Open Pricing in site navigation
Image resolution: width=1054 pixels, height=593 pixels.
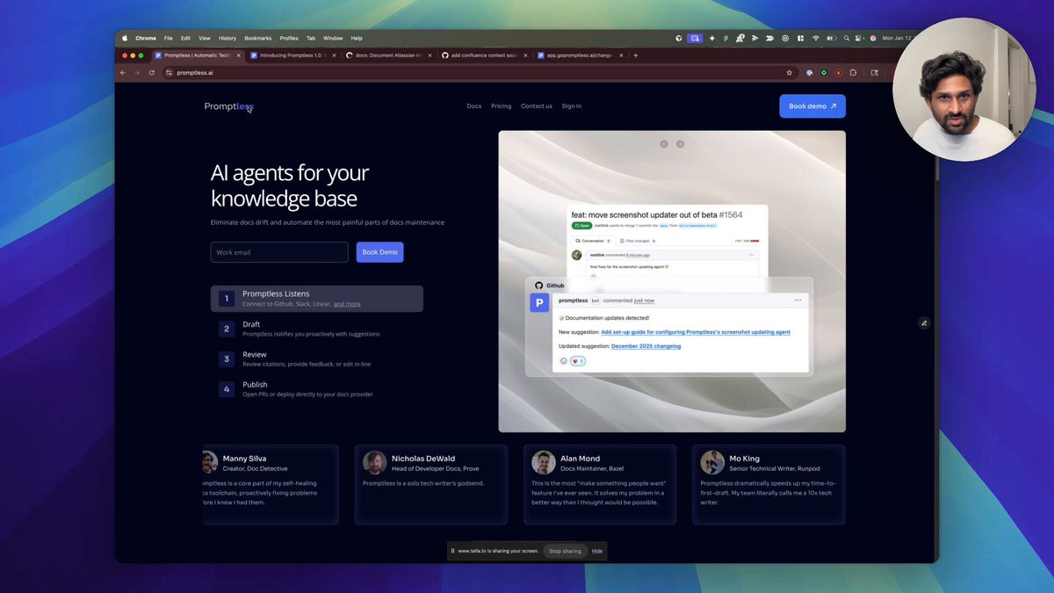point(502,106)
